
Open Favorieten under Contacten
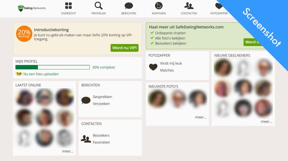tap(101, 142)
